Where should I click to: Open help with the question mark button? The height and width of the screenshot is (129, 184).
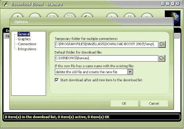click(x=168, y=3)
